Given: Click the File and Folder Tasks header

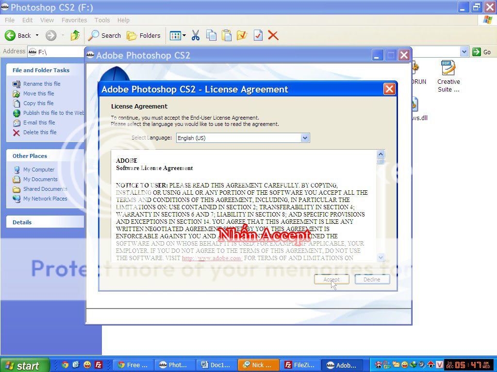Looking at the screenshot, I should click(x=45, y=70).
